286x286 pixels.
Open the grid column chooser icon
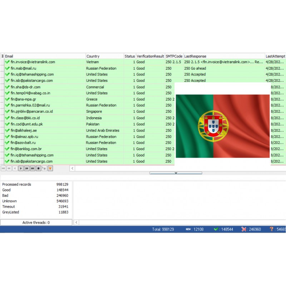(x=2, y=56)
